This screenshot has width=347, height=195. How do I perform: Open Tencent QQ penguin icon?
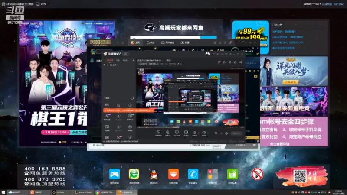[x=154, y=174]
